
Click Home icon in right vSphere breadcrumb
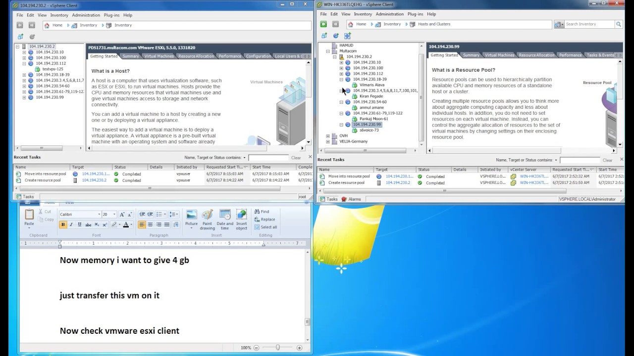[350, 24]
